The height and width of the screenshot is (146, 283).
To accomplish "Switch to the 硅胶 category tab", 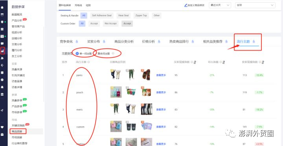I will point(88,5).
